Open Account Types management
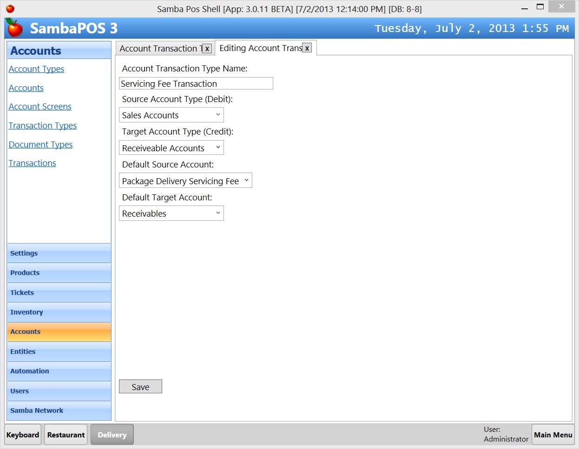 (x=36, y=69)
